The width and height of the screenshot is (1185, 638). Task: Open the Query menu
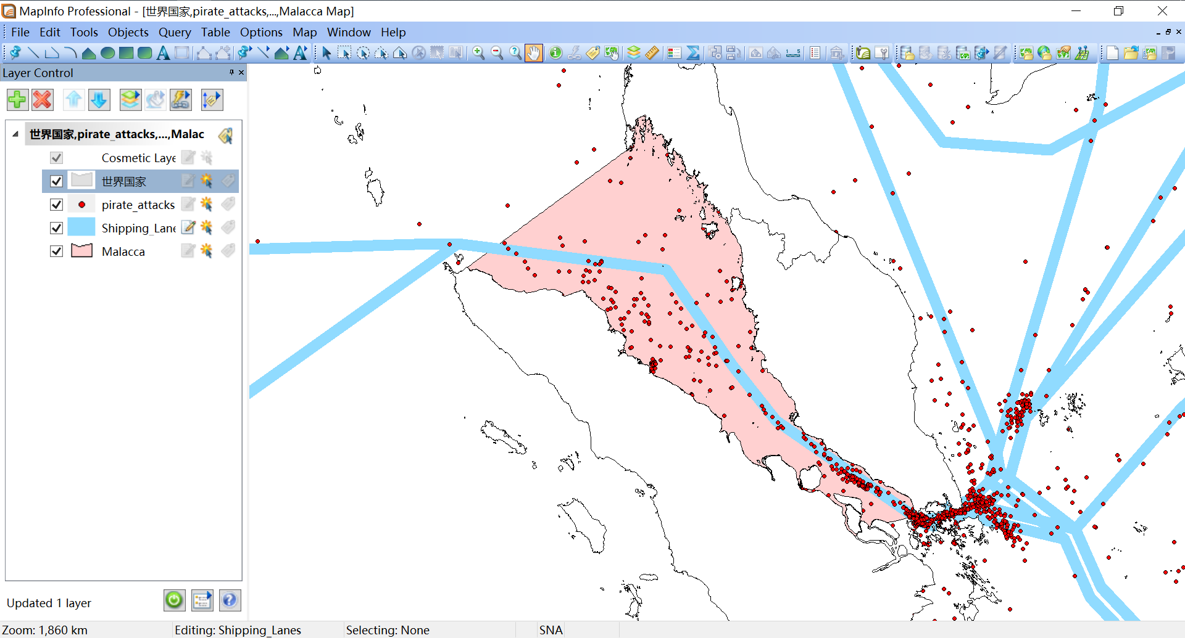click(x=175, y=32)
